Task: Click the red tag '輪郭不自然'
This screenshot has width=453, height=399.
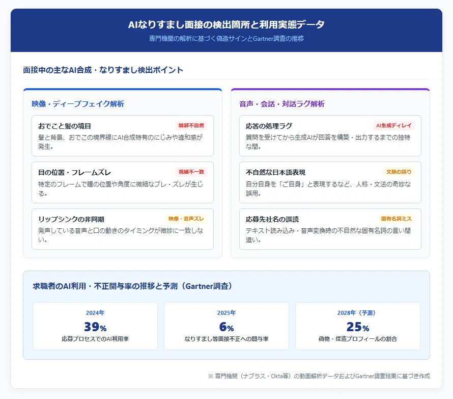Action: click(191, 125)
